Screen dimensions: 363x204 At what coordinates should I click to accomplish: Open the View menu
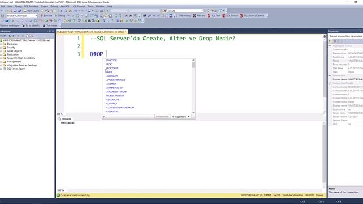click(10, 6)
